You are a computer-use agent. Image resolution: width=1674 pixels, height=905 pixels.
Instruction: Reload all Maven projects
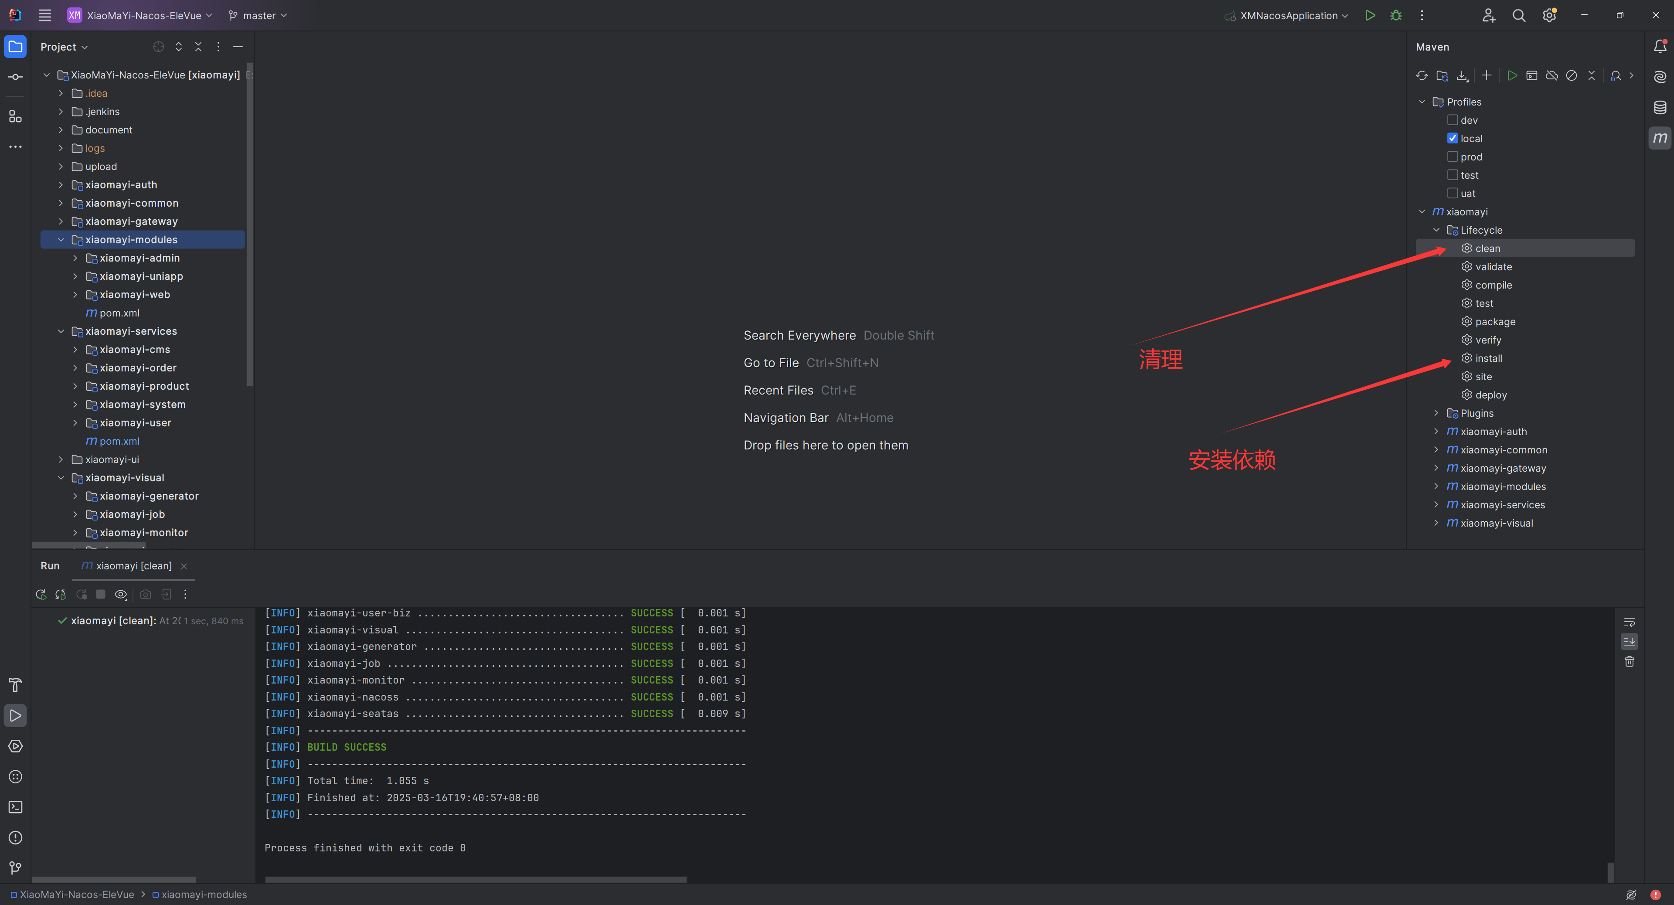[x=1422, y=76]
